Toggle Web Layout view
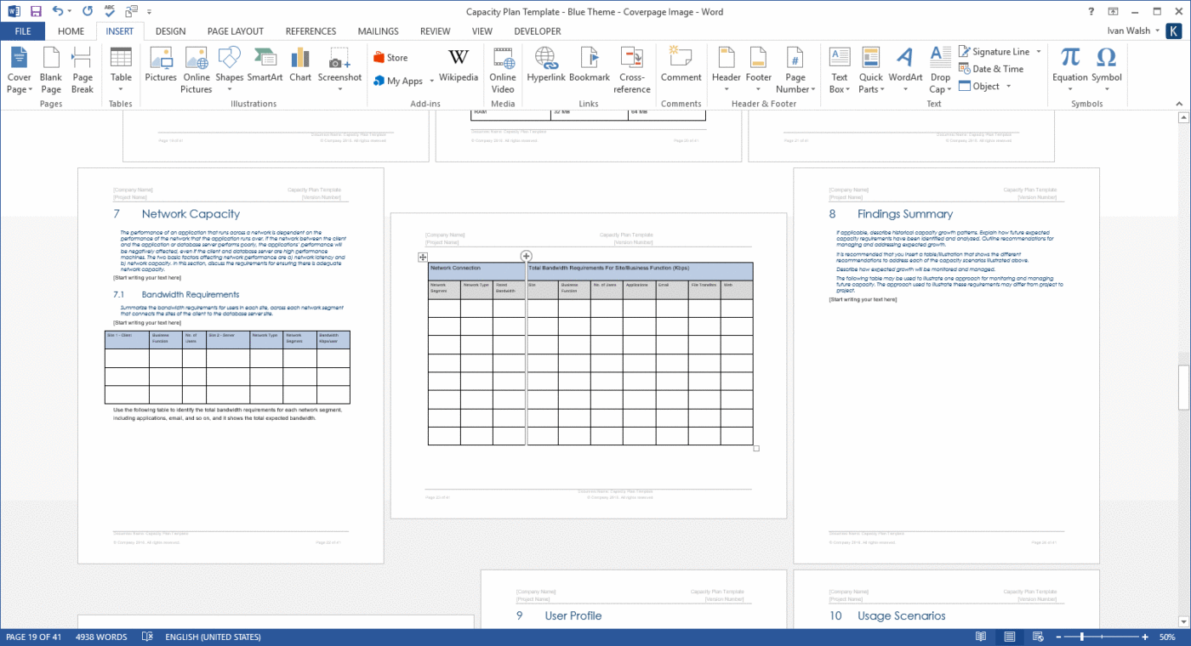1191x646 pixels. click(x=1038, y=636)
